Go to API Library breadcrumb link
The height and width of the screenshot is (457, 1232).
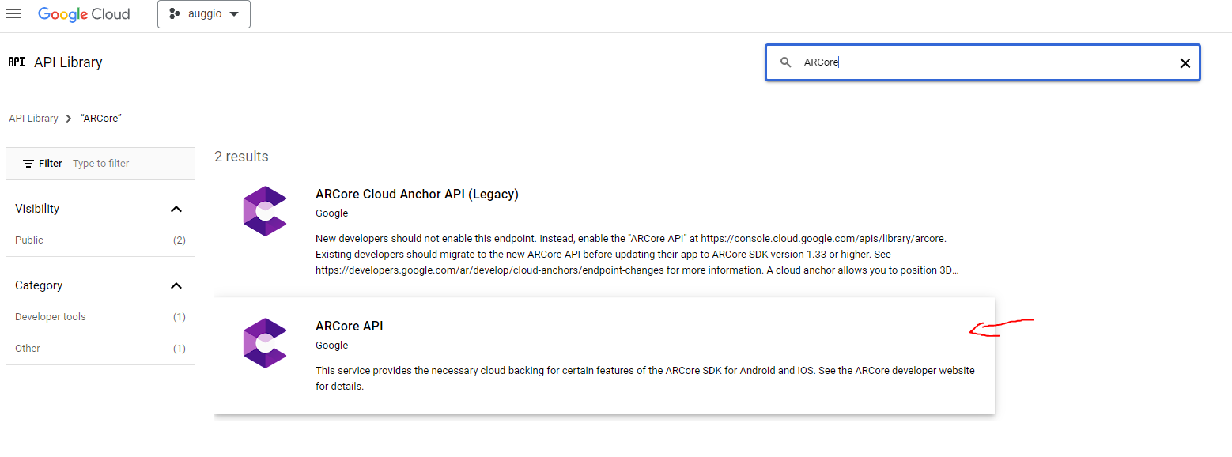pos(33,118)
